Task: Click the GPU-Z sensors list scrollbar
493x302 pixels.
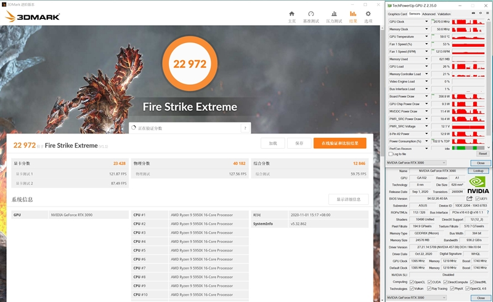Action: 488,79
